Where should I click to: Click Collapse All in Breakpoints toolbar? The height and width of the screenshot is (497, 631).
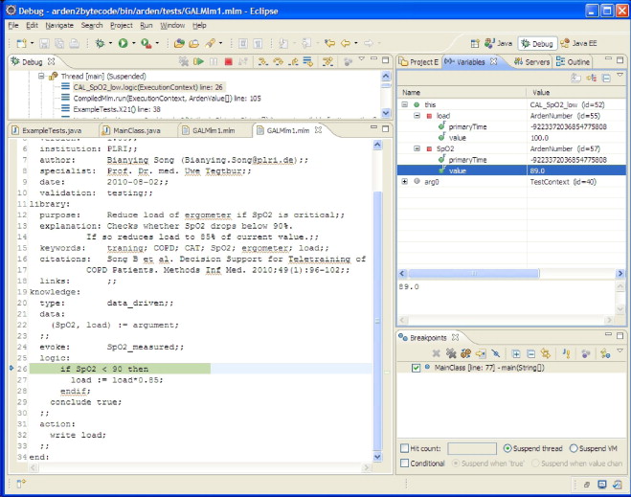(x=530, y=353)
